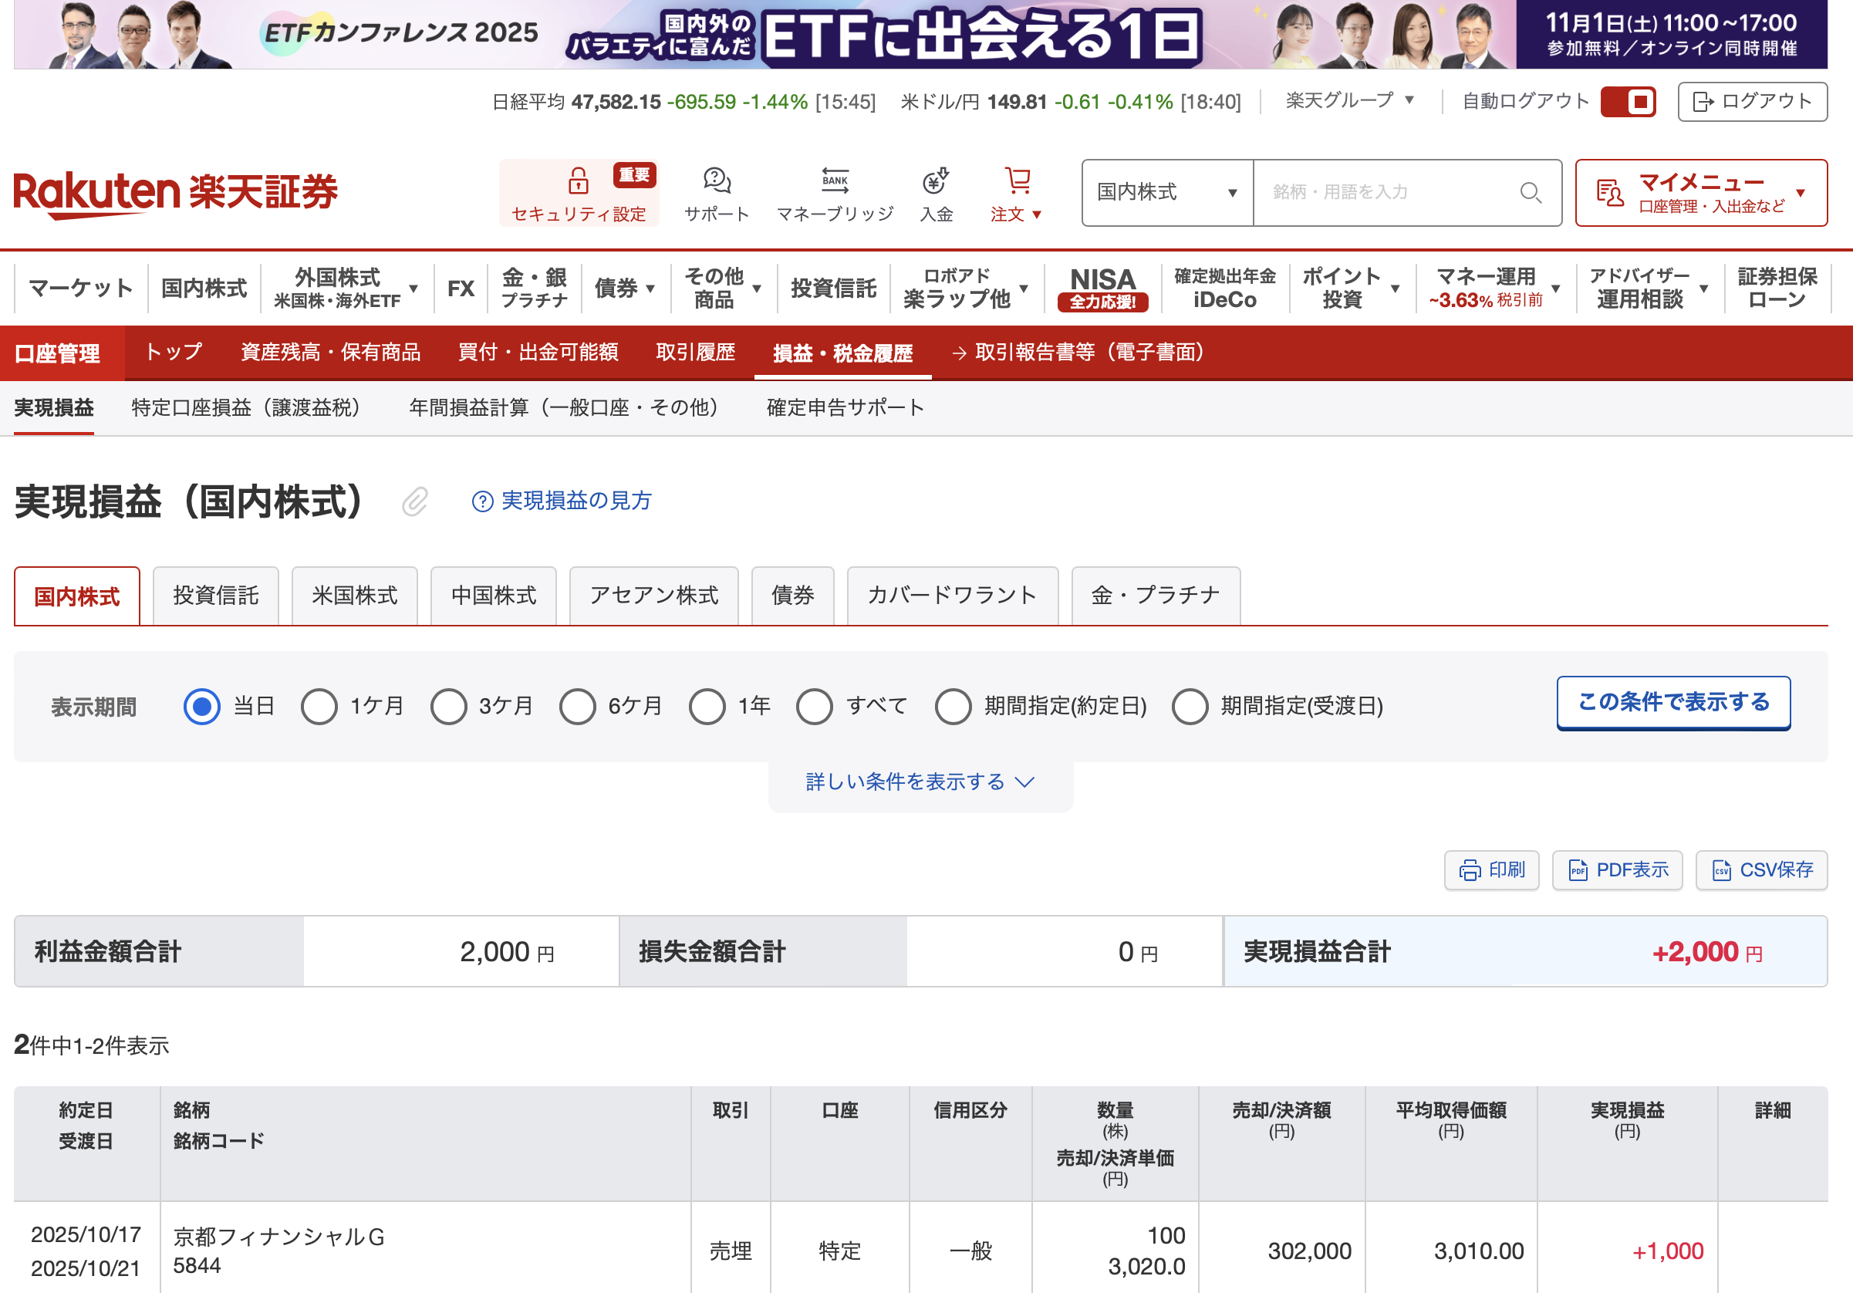Expand 詳しい条件を表示する section
This screenshot has height=1293, width=1853.
pos(920,782)
